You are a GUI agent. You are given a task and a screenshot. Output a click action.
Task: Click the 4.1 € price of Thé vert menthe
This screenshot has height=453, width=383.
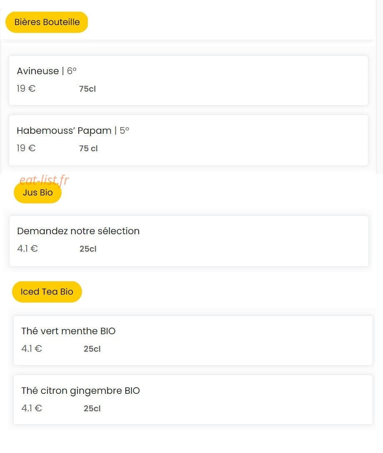click(x=32, y=348)
